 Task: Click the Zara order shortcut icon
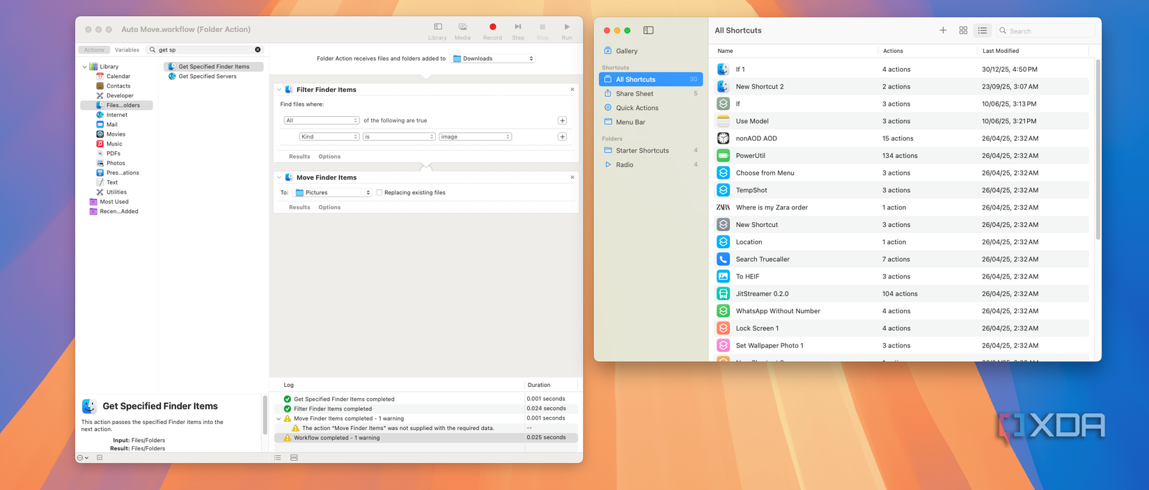click(724, 207)
